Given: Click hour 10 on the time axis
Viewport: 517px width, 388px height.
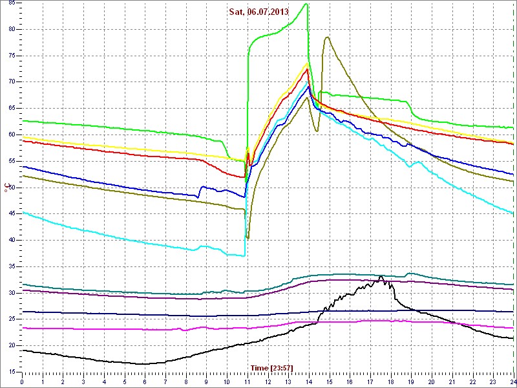Looking at the screenshot, I should 227,382.
